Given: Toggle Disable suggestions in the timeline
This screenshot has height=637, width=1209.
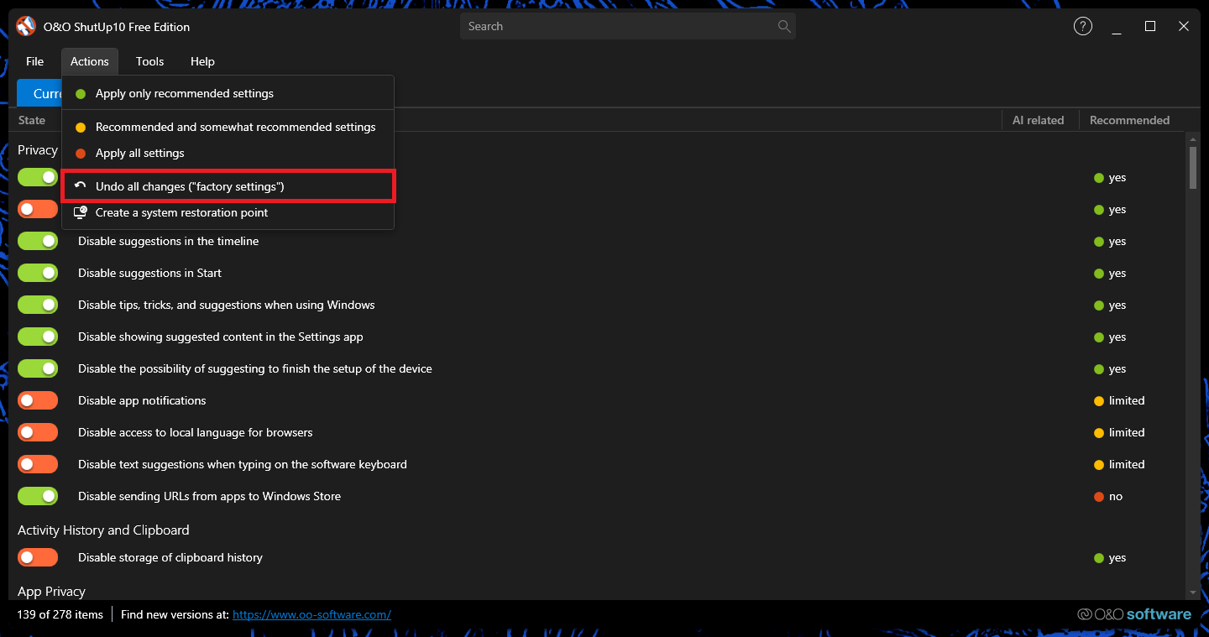Looking at the screenshot, I should (x=38, y=241).
